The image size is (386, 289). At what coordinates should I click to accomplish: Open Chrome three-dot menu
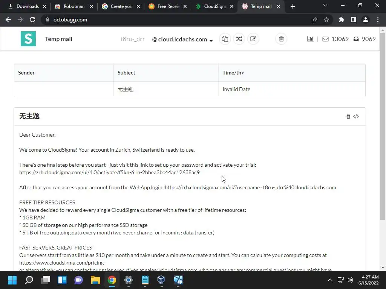click(378, 20)
